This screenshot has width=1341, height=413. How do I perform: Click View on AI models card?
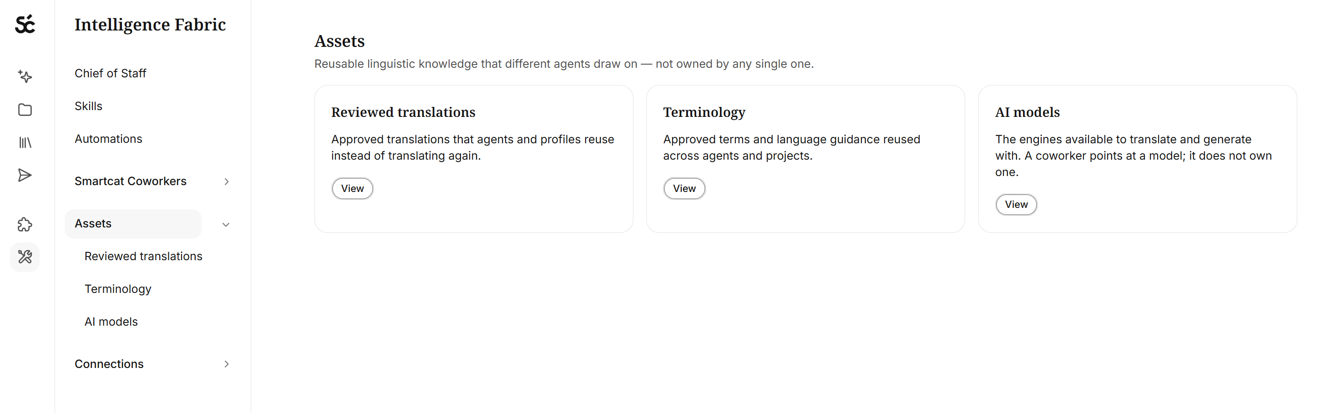[1016, 205]
